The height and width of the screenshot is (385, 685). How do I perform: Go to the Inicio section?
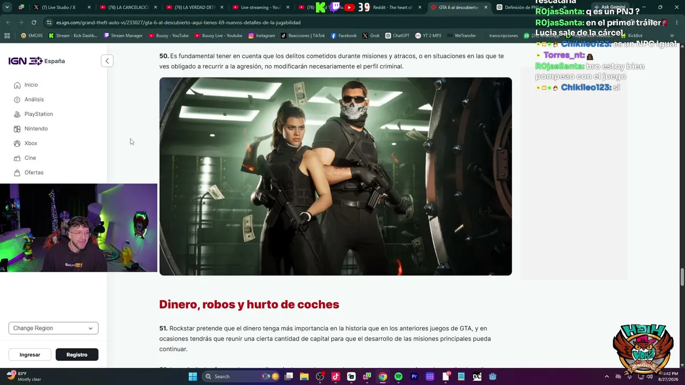[x=31, y=85]
